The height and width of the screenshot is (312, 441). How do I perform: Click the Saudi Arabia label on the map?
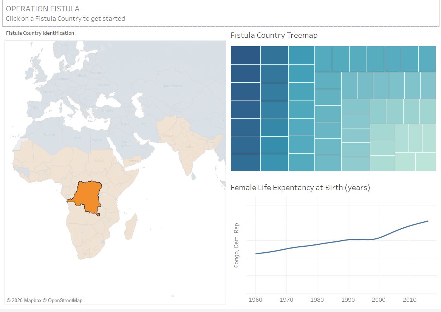pyautogui.click(x=126, y=144)
